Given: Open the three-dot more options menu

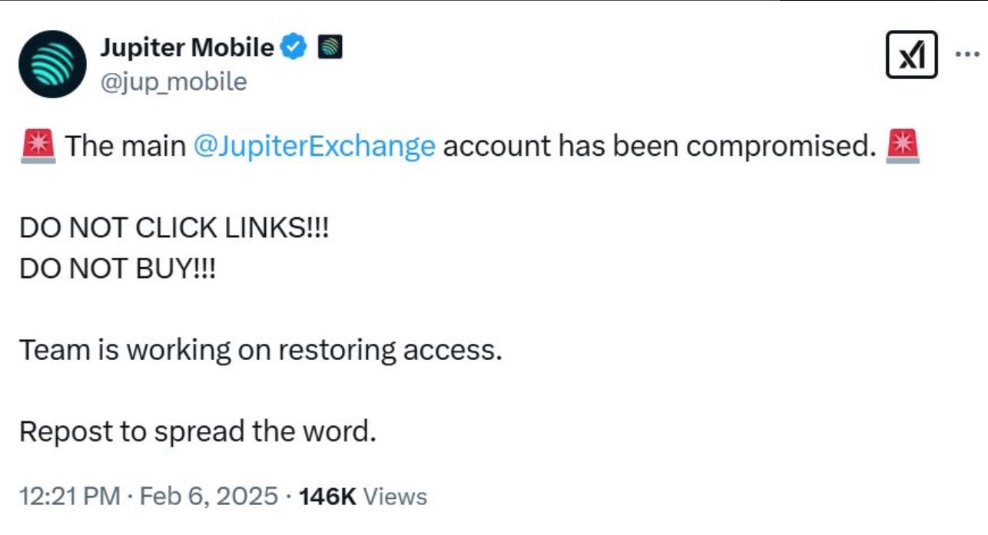Looking at the screenshot, I should (x=968, y=54).
